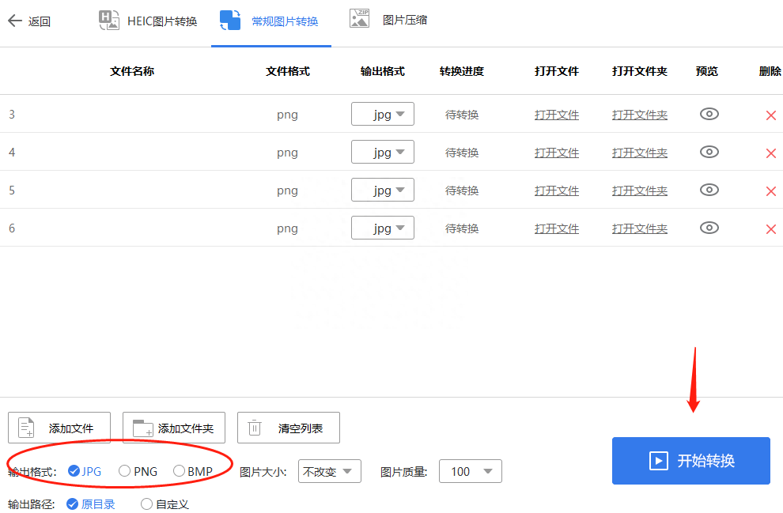Click the back arrow icon
The image size is (783, 513).
tap(15, 21)
